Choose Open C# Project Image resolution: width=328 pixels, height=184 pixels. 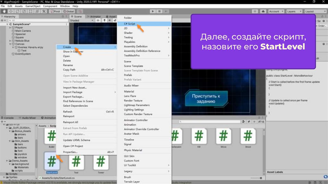coord(86,146)
